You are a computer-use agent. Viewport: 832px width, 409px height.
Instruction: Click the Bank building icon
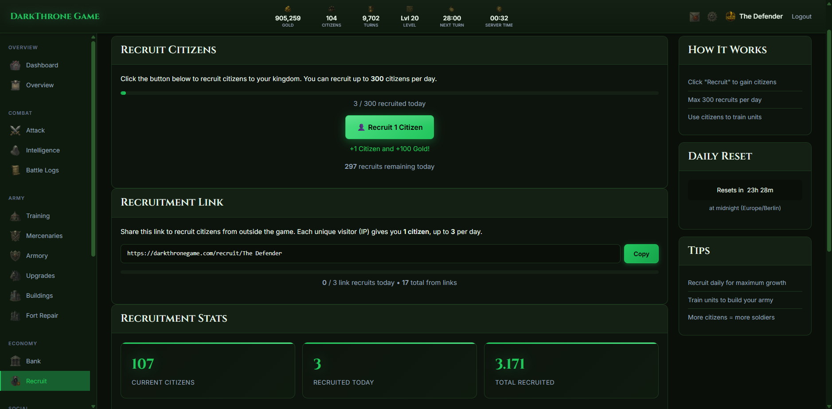[16, 361]
